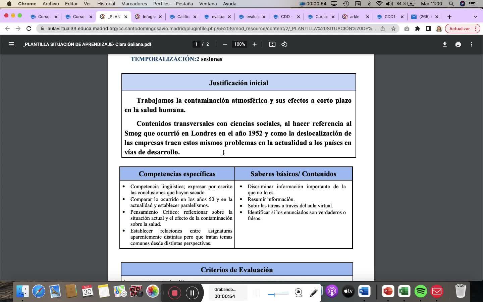
Task: Fit the PDF to page
Action: pos(272,44)
